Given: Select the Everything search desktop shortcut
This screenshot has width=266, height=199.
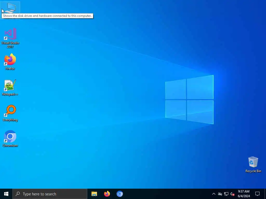Looking at the screenshot, I should click(10, 113).
